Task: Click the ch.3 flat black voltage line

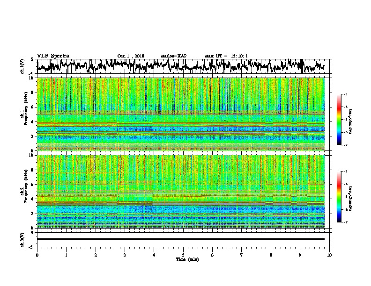Action: coord(181,239)
